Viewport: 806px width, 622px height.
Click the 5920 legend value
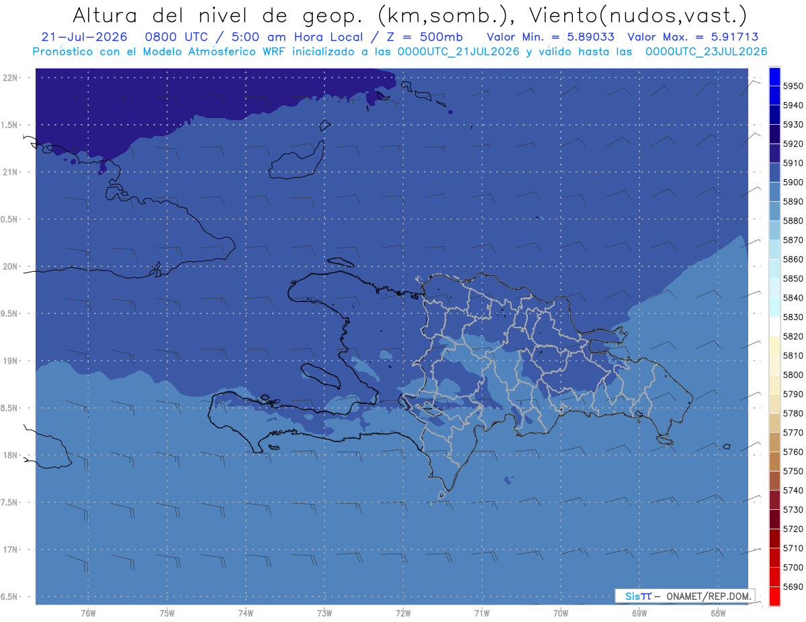point(793,144)
